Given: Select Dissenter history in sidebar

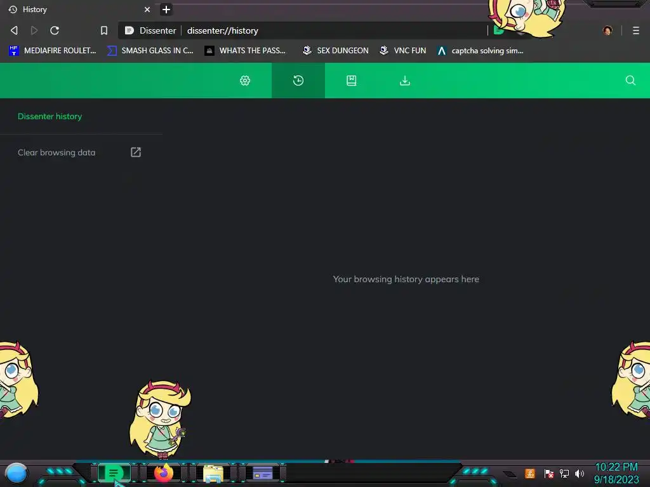Looking at the screenshot, I should tap(50, 117).
